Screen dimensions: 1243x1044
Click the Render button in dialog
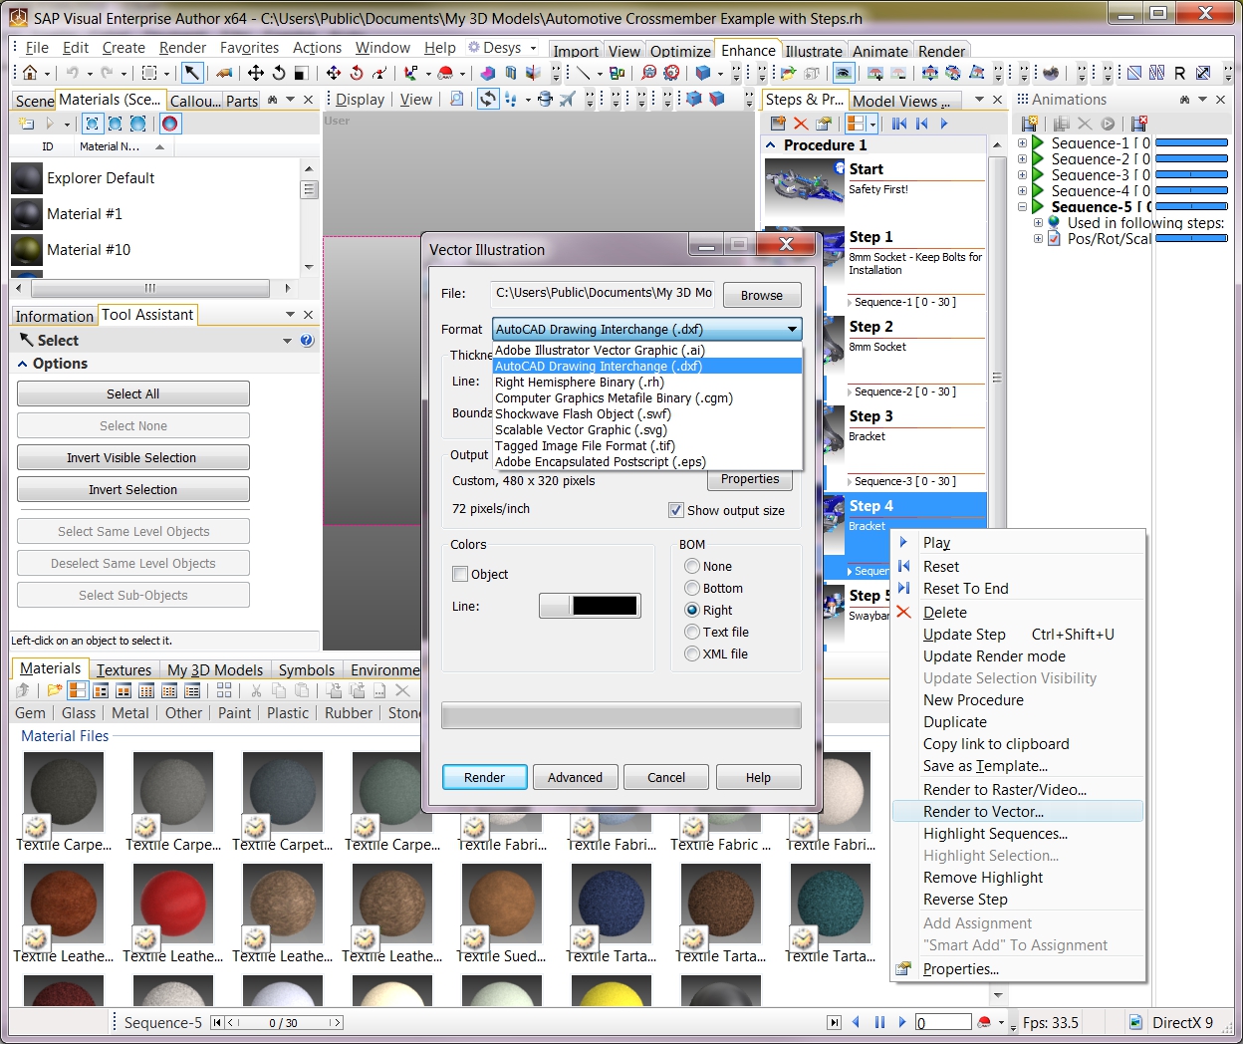pos(484,777)
